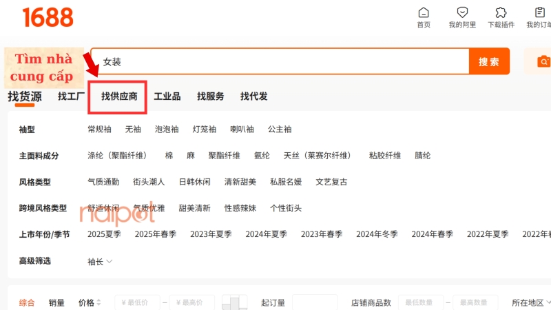Click the 1688 logo
The width and height of the screenshot is (551, 310).
pyautogui.click(x=48, y=17)
